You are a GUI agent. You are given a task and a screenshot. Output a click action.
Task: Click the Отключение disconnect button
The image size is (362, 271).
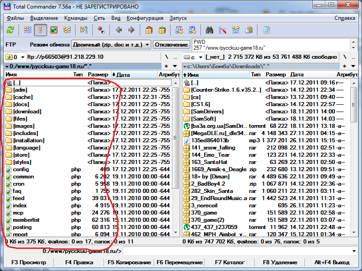(x=171, y=45)
